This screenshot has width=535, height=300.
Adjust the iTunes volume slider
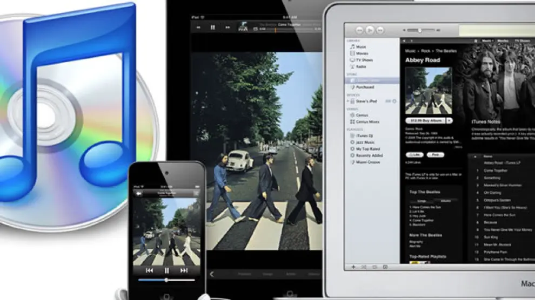[420, 30]
